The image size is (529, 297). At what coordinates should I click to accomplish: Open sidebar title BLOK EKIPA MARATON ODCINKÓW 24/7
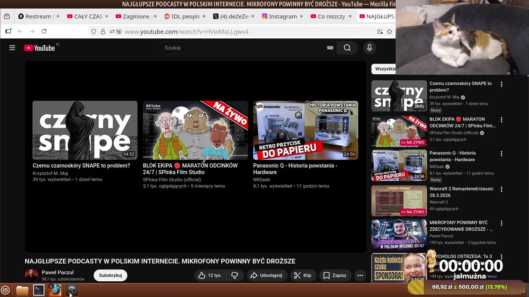pos(462,122)
